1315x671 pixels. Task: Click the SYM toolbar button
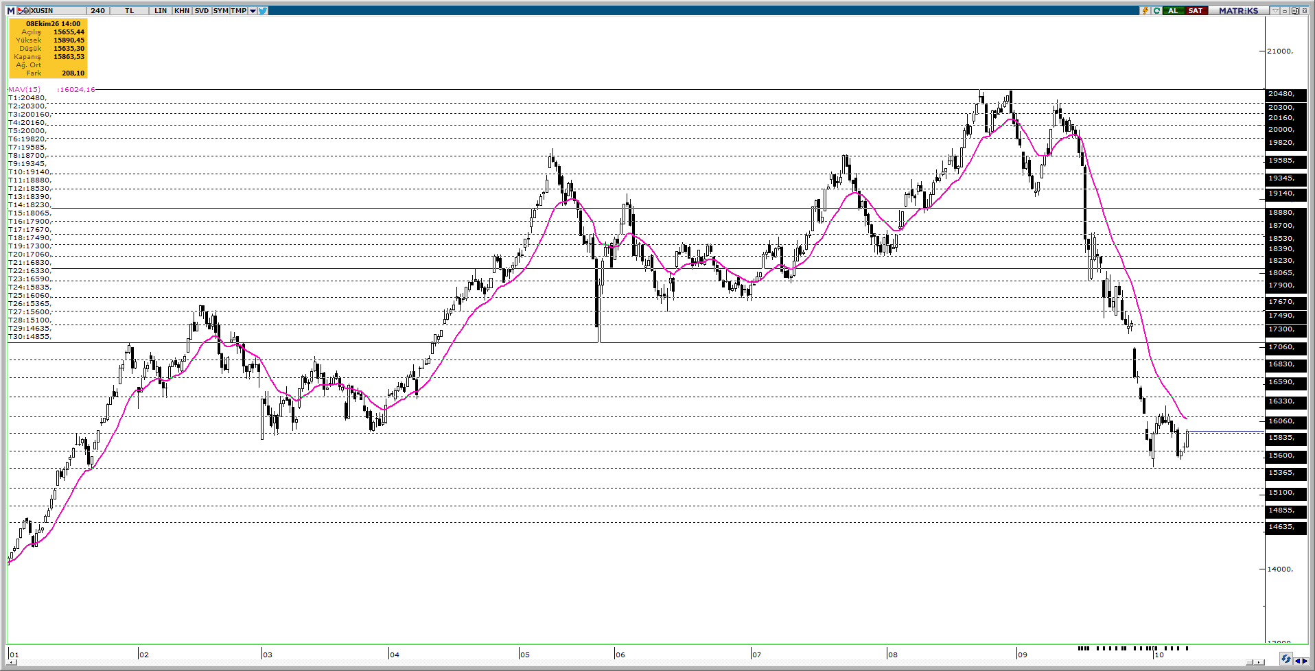(220, 11)
